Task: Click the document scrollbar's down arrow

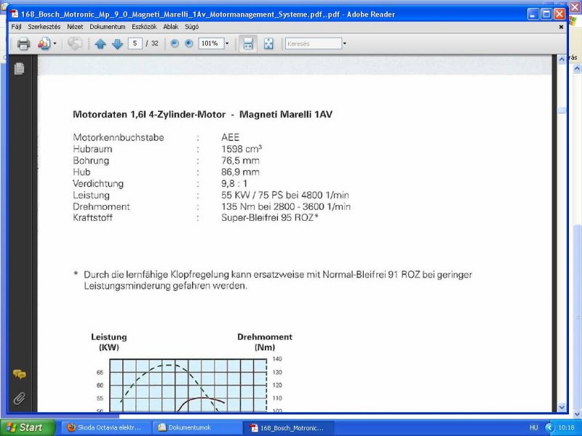Action: 562,407
